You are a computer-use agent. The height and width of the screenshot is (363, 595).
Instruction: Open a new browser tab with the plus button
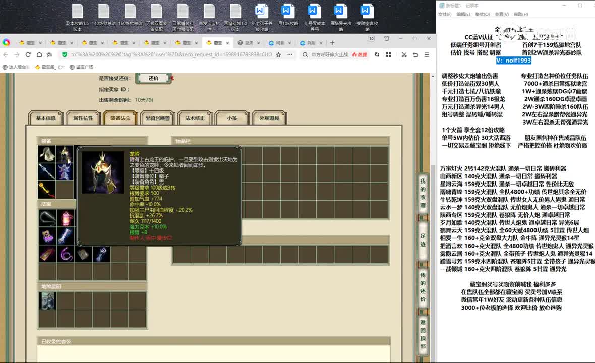(x=332, y=43)
